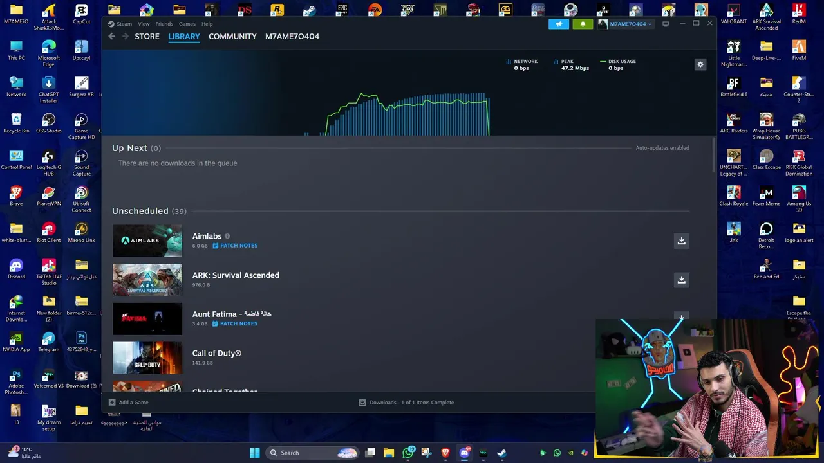Select the Telegram desktop icon

pos(49,341)
